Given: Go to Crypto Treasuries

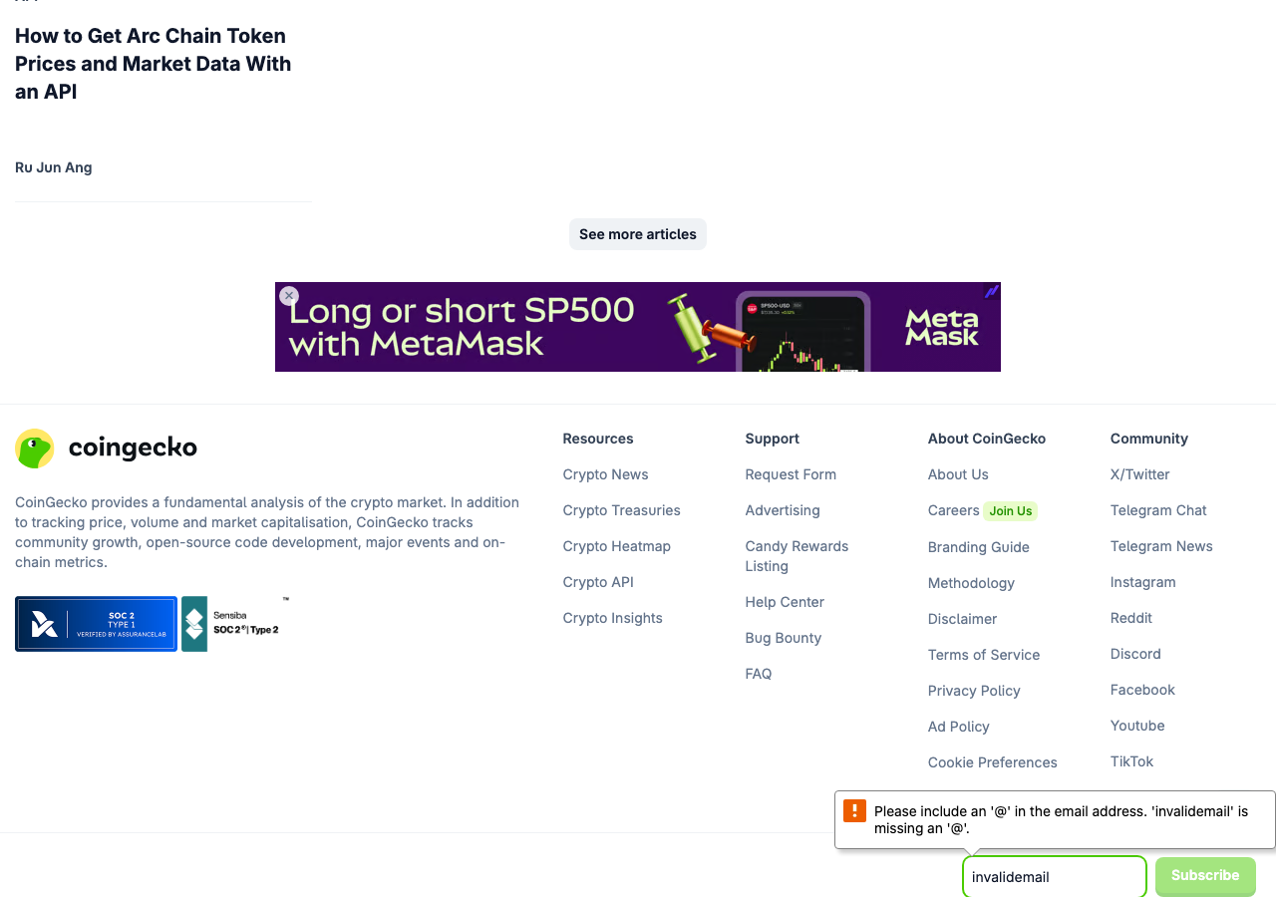Looking at the screenshot, I should coord(621,510).
